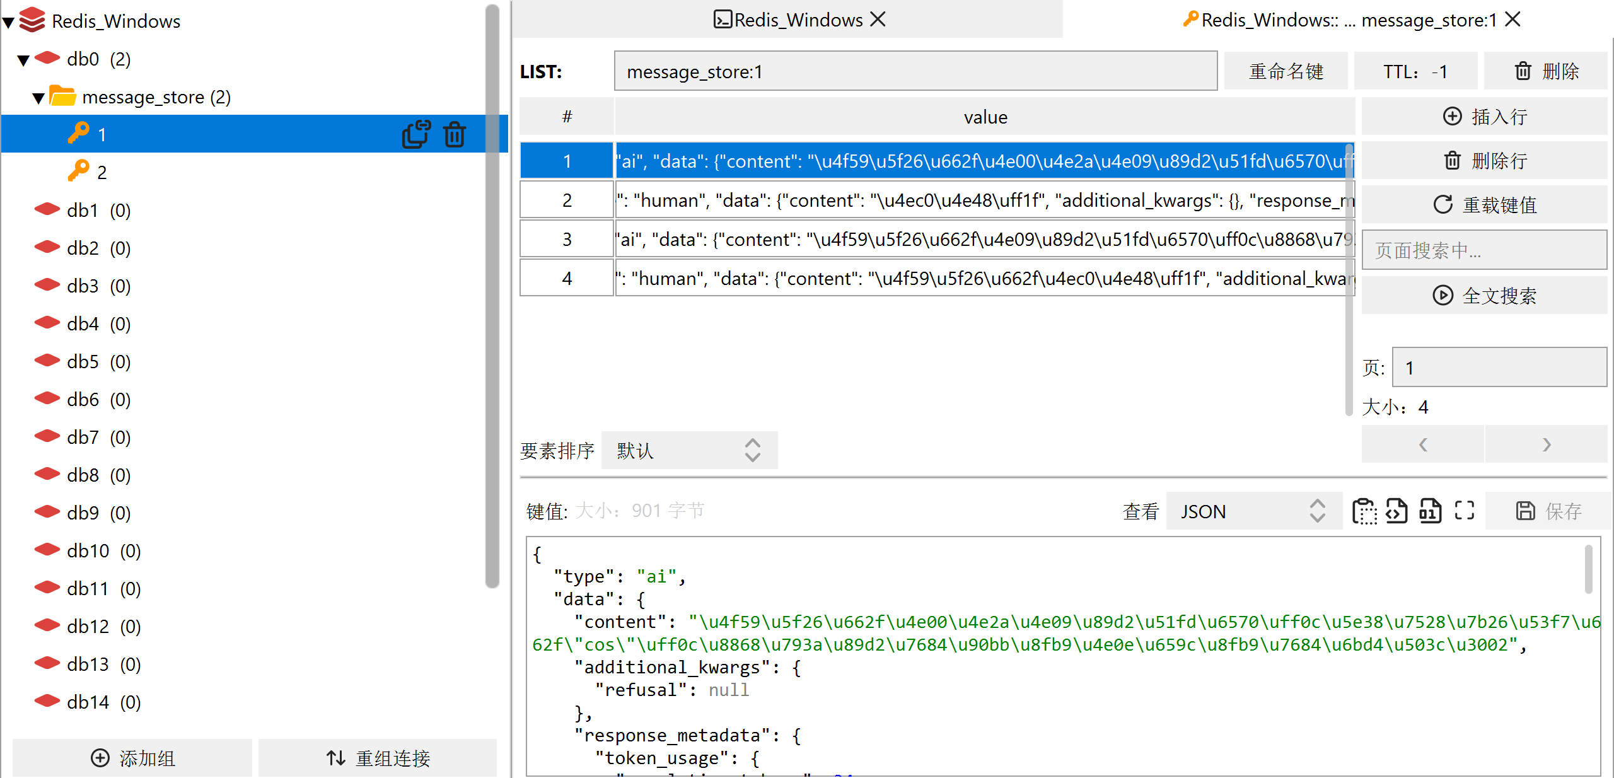Click the save button with disk icon
Image resolution: width=1614 pixels, height=778 pixels.
click(1548, 511)
